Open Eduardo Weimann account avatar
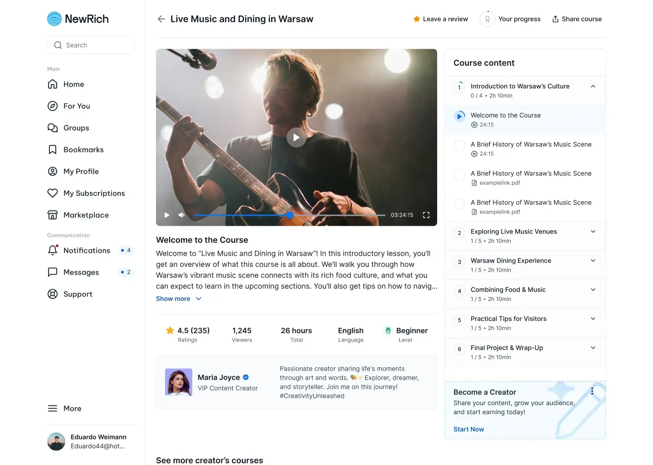 click(56, 441)
